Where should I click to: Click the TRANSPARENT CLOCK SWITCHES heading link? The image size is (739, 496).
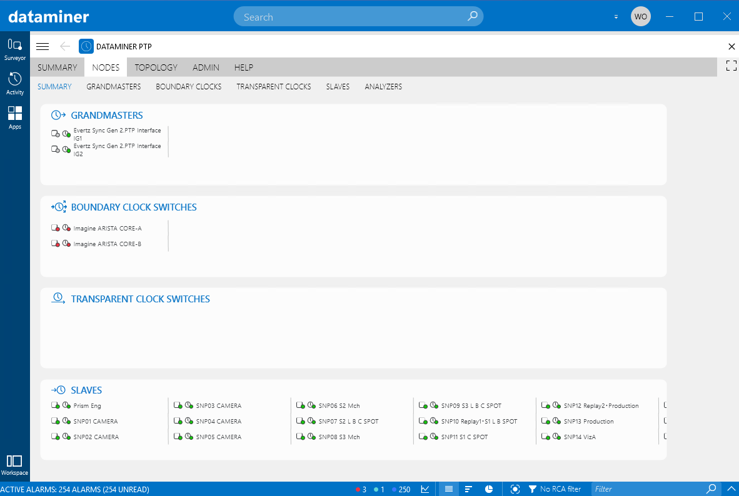coord(141,299)
